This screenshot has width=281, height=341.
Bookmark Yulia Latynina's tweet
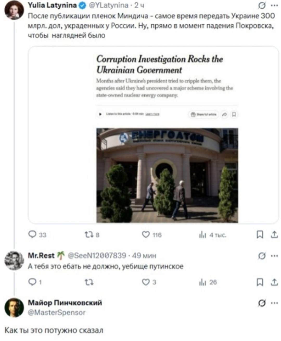click(259, 235)
